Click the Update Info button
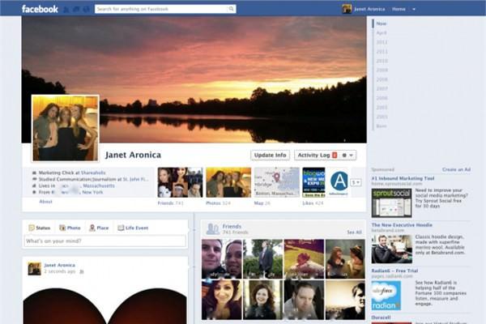 tap(270, 155)
